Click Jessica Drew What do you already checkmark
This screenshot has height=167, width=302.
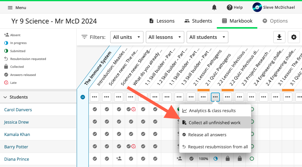point(131,122)
